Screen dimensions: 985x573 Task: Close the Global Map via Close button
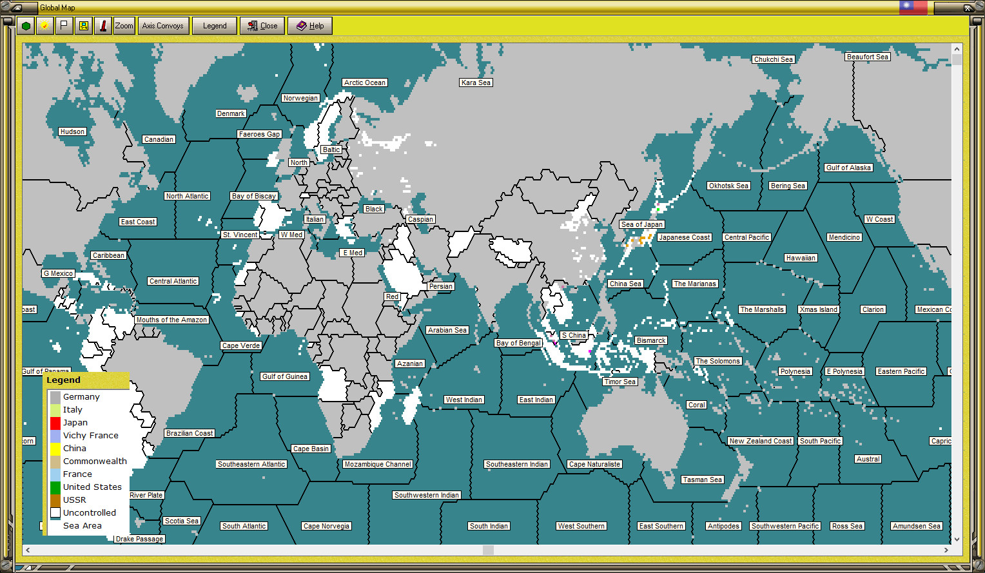point(262,26)
